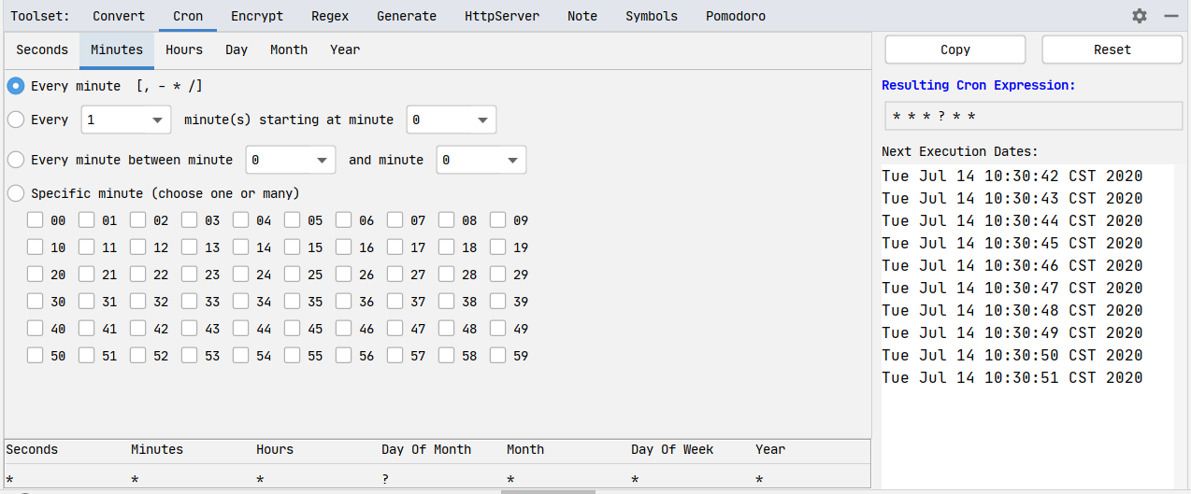Viewport: 1191px width, 494px height.
Task: Select the Minutes cron tab
Action: (x=117, y=49)
